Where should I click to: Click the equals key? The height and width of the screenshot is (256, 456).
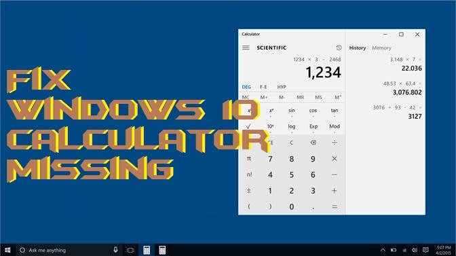pos(335,207)
